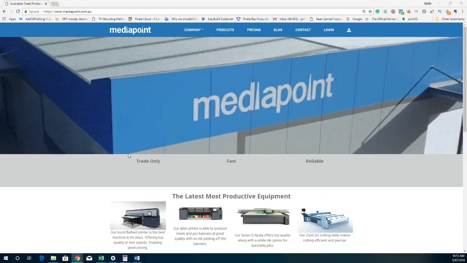
Task: Switch to Excel in the taskbar
Action: pyautogui.click(x=101, y=258)
